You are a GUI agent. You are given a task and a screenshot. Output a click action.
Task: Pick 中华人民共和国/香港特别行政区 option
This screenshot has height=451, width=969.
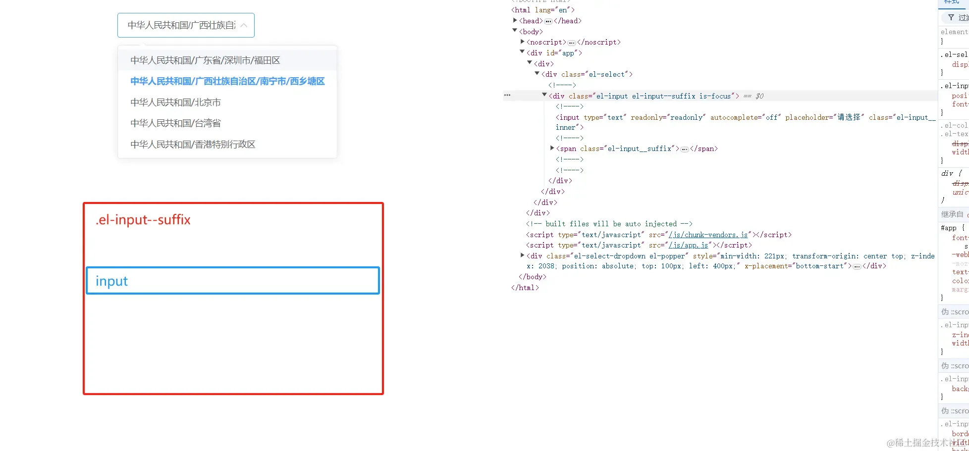click(227, 145)
